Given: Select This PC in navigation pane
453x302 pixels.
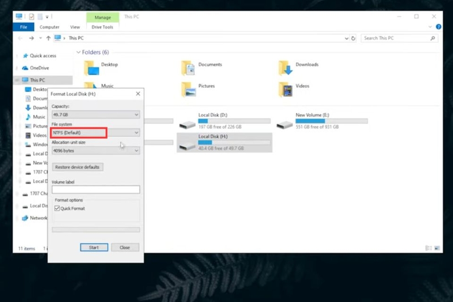Looking at the screenshot, I should pyautogui.click(x=37, y=80).
